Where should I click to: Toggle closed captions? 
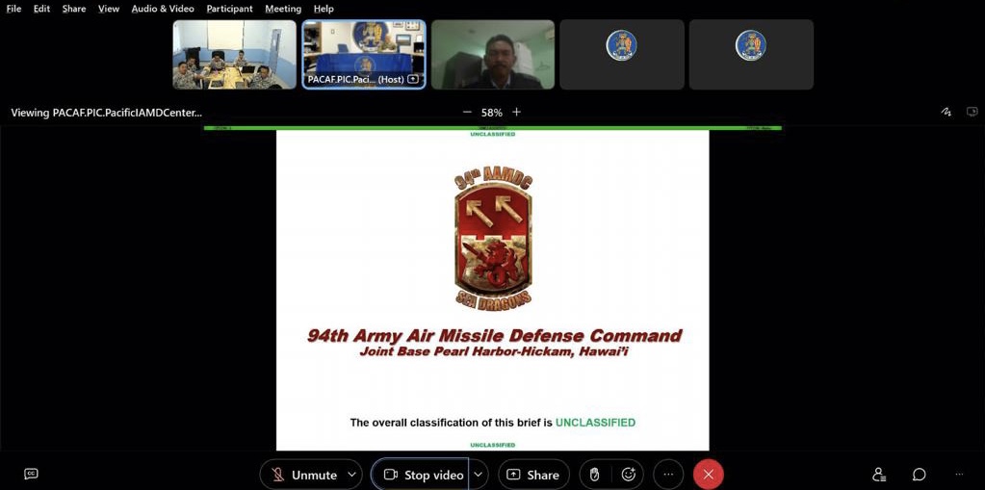tap(31, 475)
